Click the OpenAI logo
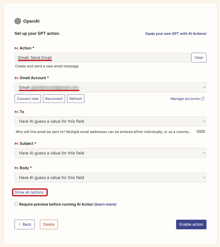This screenshot has height=247, width=220. (x=17, y=21)
